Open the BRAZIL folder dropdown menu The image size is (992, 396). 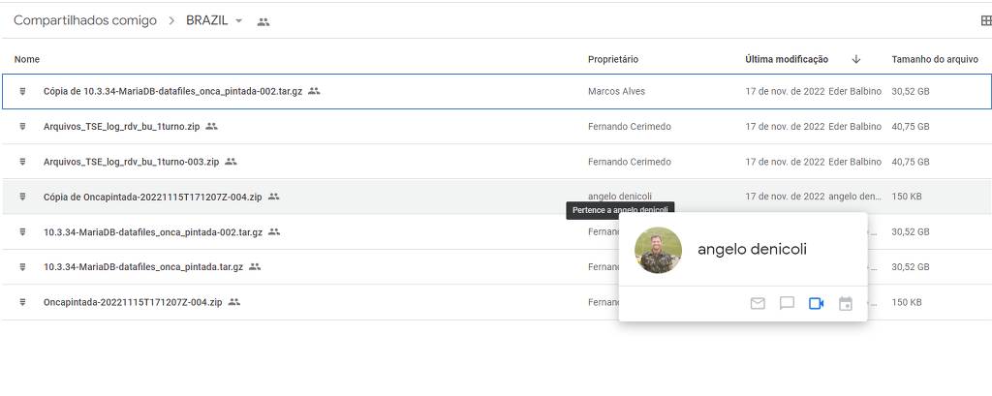239,21
